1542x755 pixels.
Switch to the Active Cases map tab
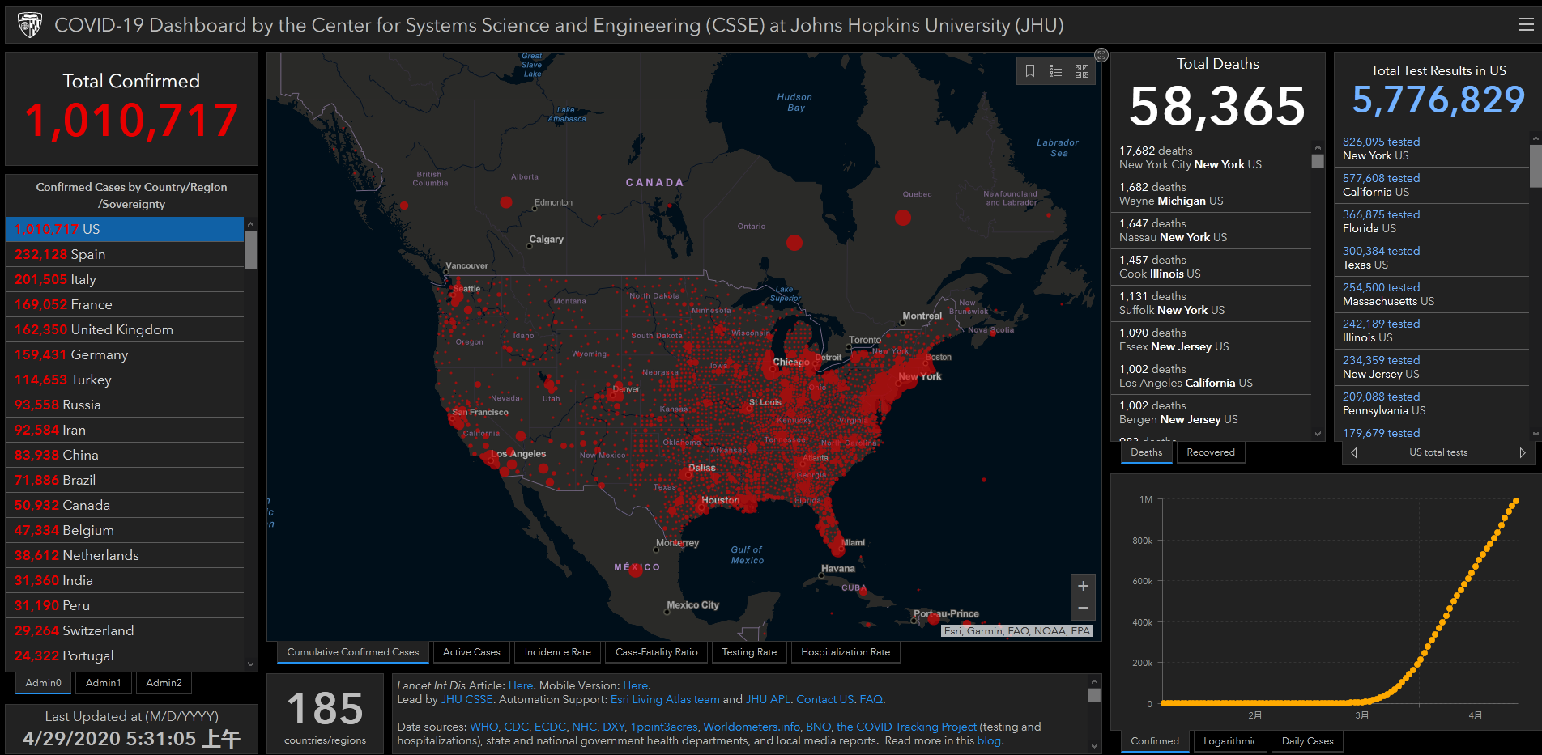[471, 652]
